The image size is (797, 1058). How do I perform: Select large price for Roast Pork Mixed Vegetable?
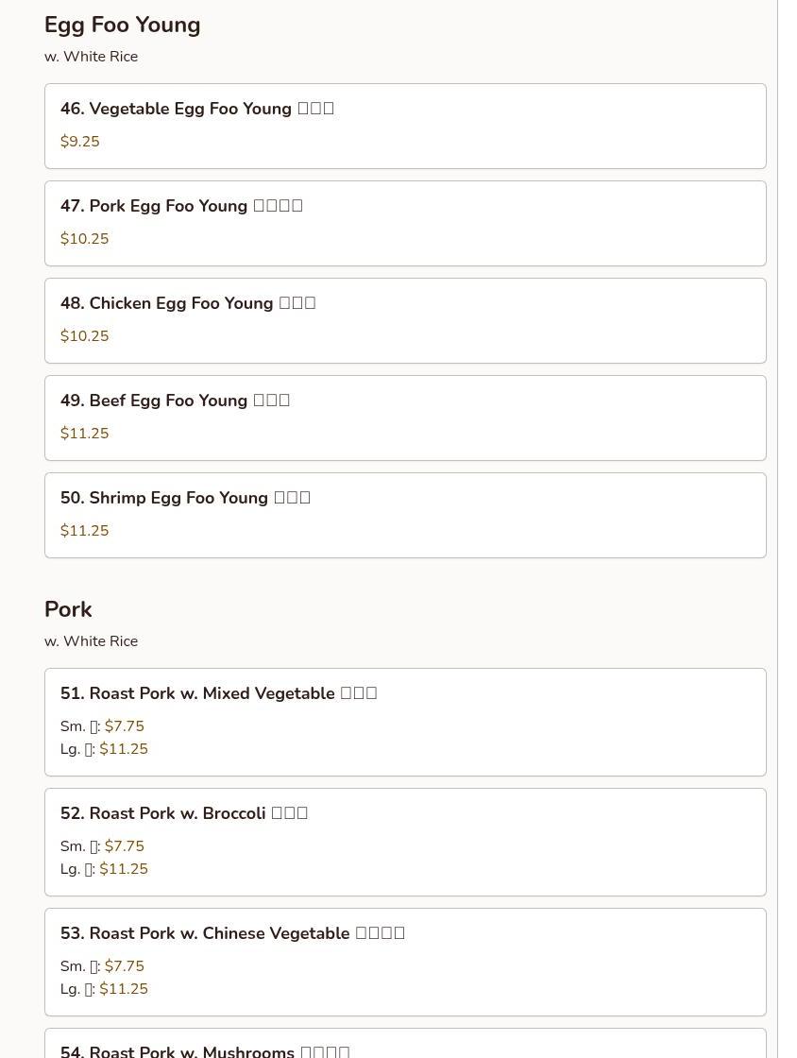coord(124,749)
